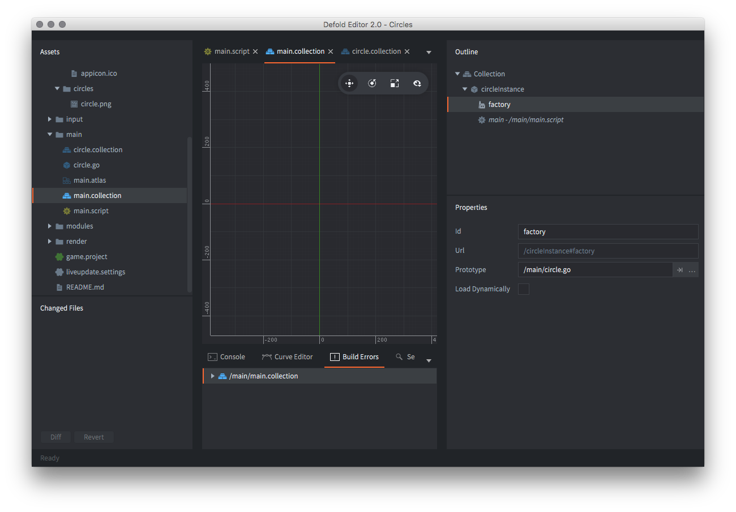Click the Diff button
The image size is (736, 512).
pos(55,437)
